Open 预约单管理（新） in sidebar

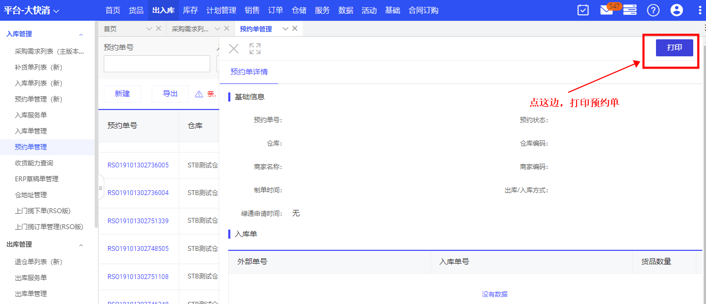tap(38, 99)
